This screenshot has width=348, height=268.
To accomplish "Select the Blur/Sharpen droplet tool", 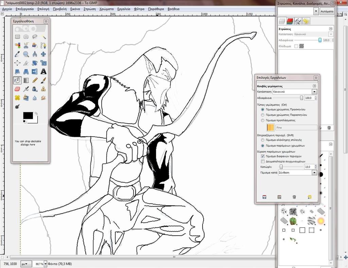I will pyautogui.click(x=35, y=98).
